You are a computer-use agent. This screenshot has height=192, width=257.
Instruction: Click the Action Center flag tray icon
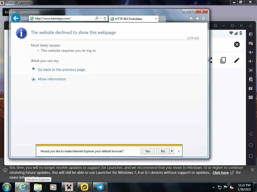click(x=226, y=187)
